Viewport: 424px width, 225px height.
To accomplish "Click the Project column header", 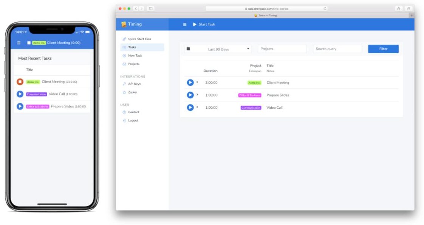I will pos(255,66).
